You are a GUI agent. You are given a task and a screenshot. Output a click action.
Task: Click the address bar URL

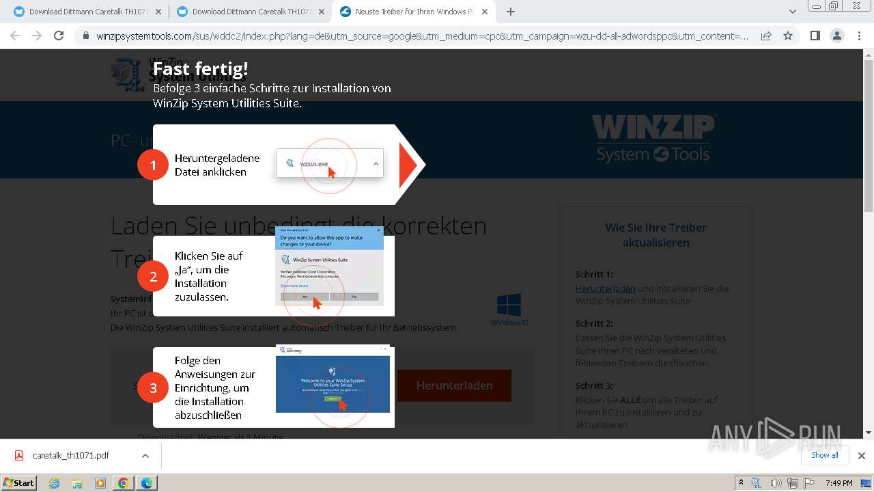[422, 36]
